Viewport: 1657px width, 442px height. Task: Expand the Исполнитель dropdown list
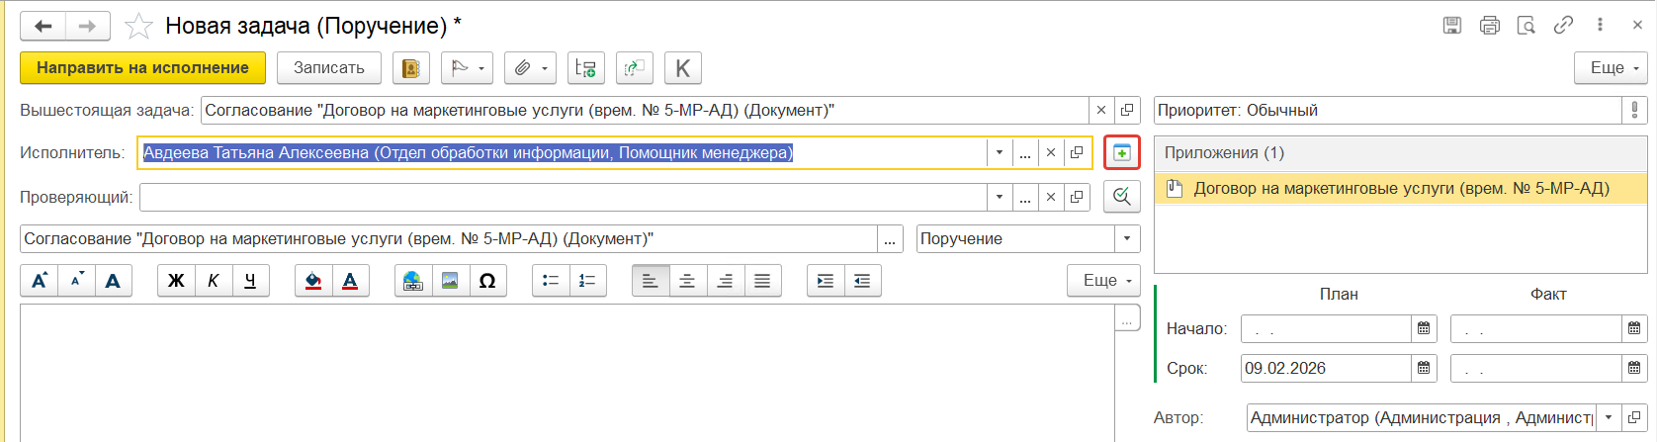point(999,153)
